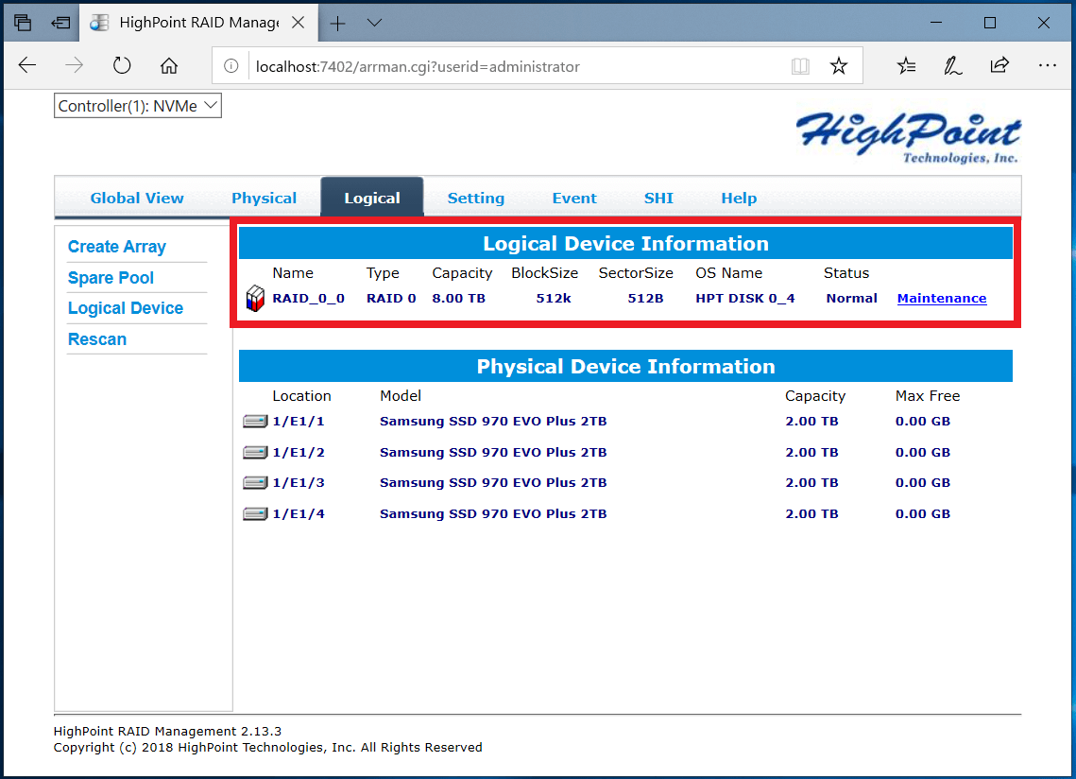Click 2.00 TB capacity of 1/E1/2
This screenshot has width=1076, height=779.
pyautogui.click(x=811, y=452)
